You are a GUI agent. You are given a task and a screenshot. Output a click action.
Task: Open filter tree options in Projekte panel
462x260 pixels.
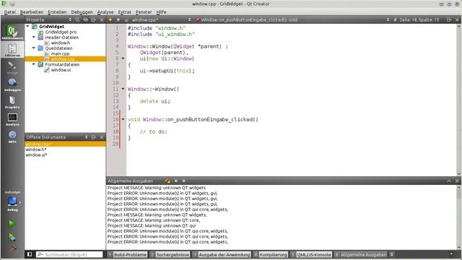click(x=77, y=19)
